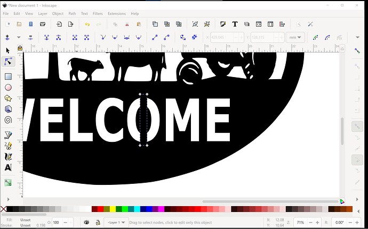Viewport: 368px width, 229px height.
Task: Select the Ellipse tool
Action: point(8,88)
